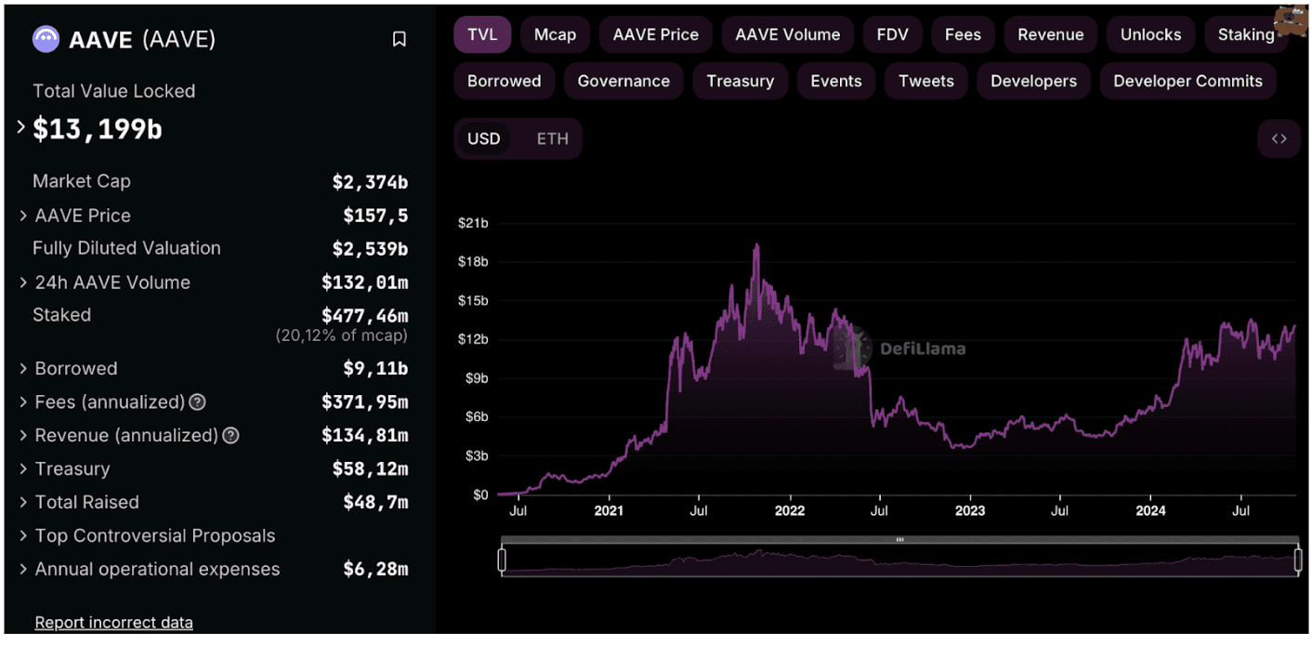The image size is (1312, 645).
Task: Toggle the TVL chart metric
Action: [x=482, y=35]
